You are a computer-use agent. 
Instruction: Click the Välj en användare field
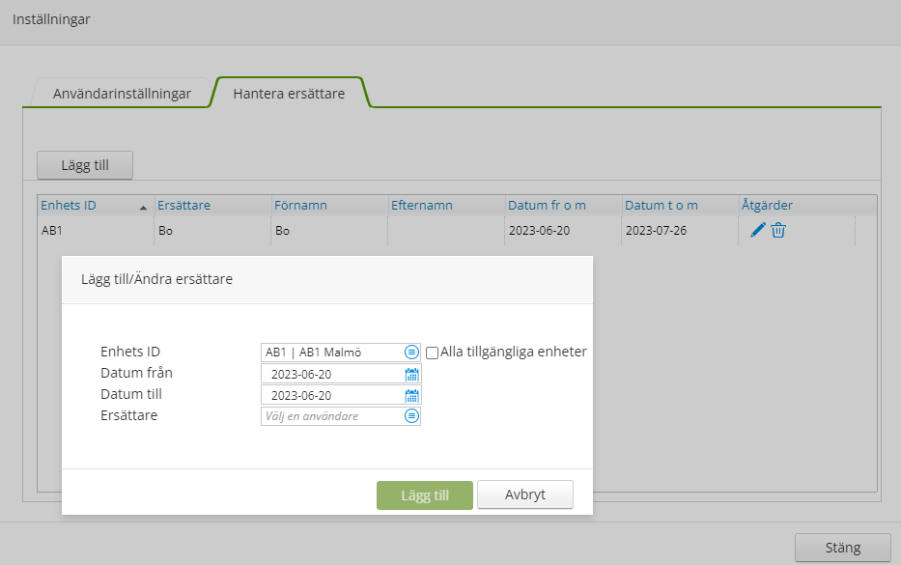click(332, 416)
